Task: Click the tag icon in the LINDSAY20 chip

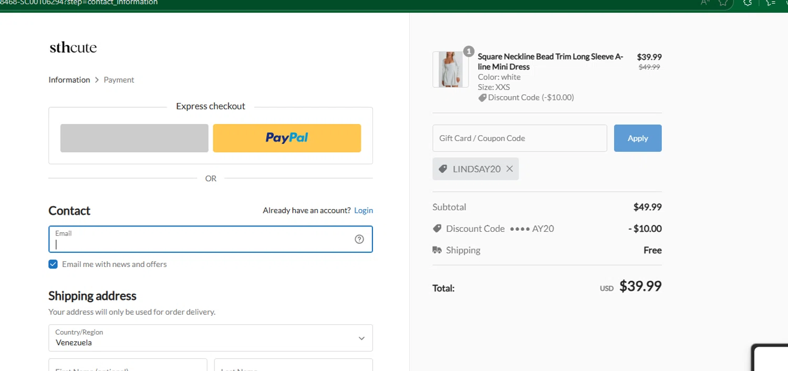Action: [443, 169]
